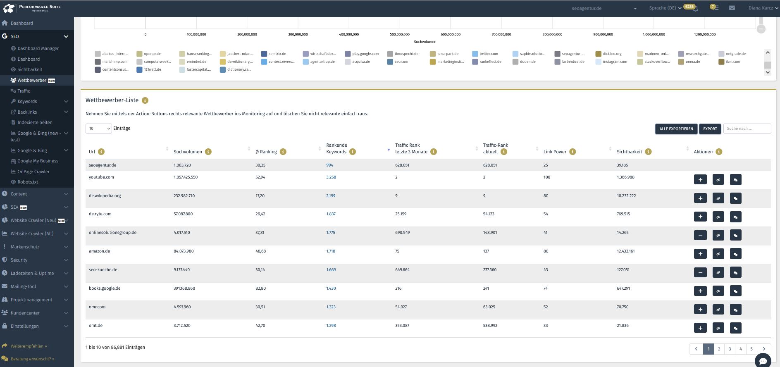Image resolution: width=780 pixels, height=367 pixels.
Task: Open link icon for youtube.com row
Action: (718, 180)
